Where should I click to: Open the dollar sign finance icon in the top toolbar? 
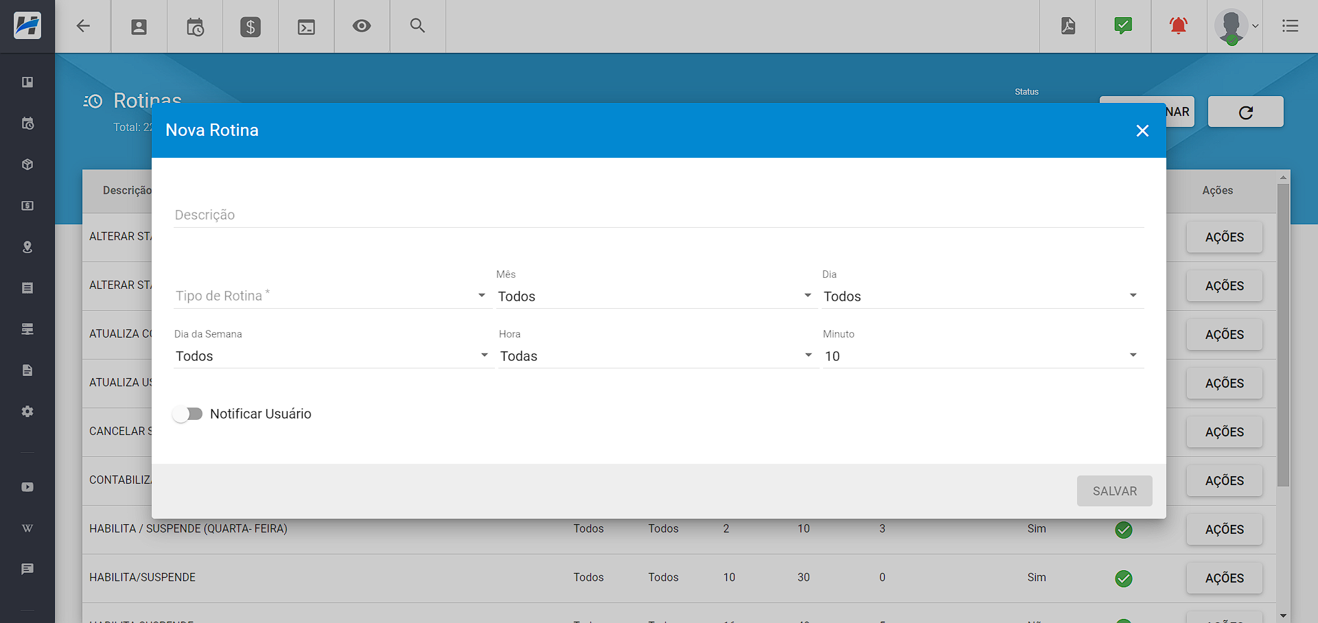[251, 27]
